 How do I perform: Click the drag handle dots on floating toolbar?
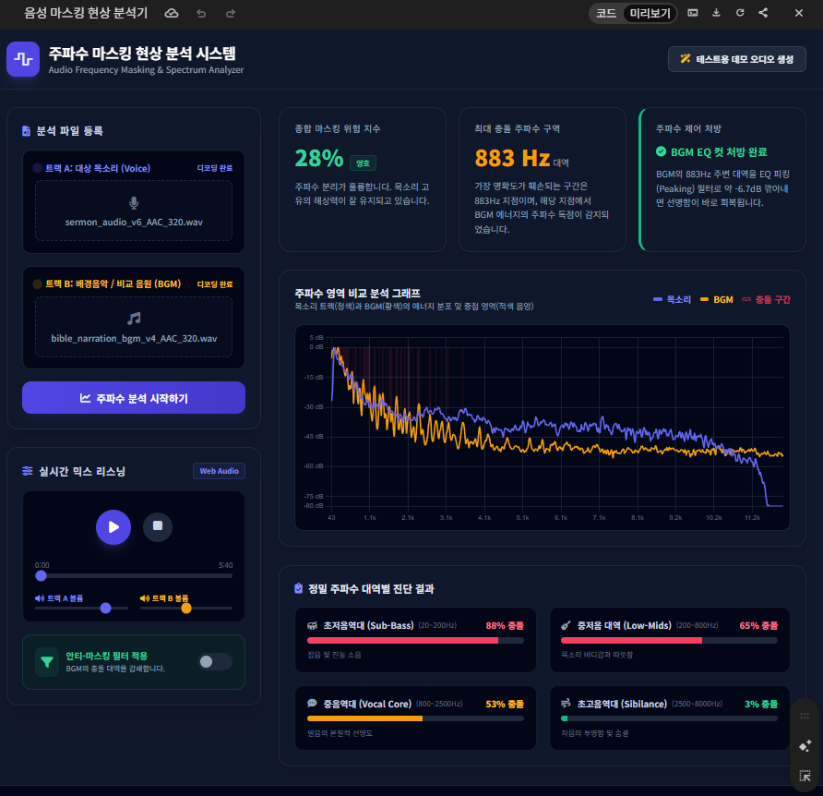tap(805, 717)
